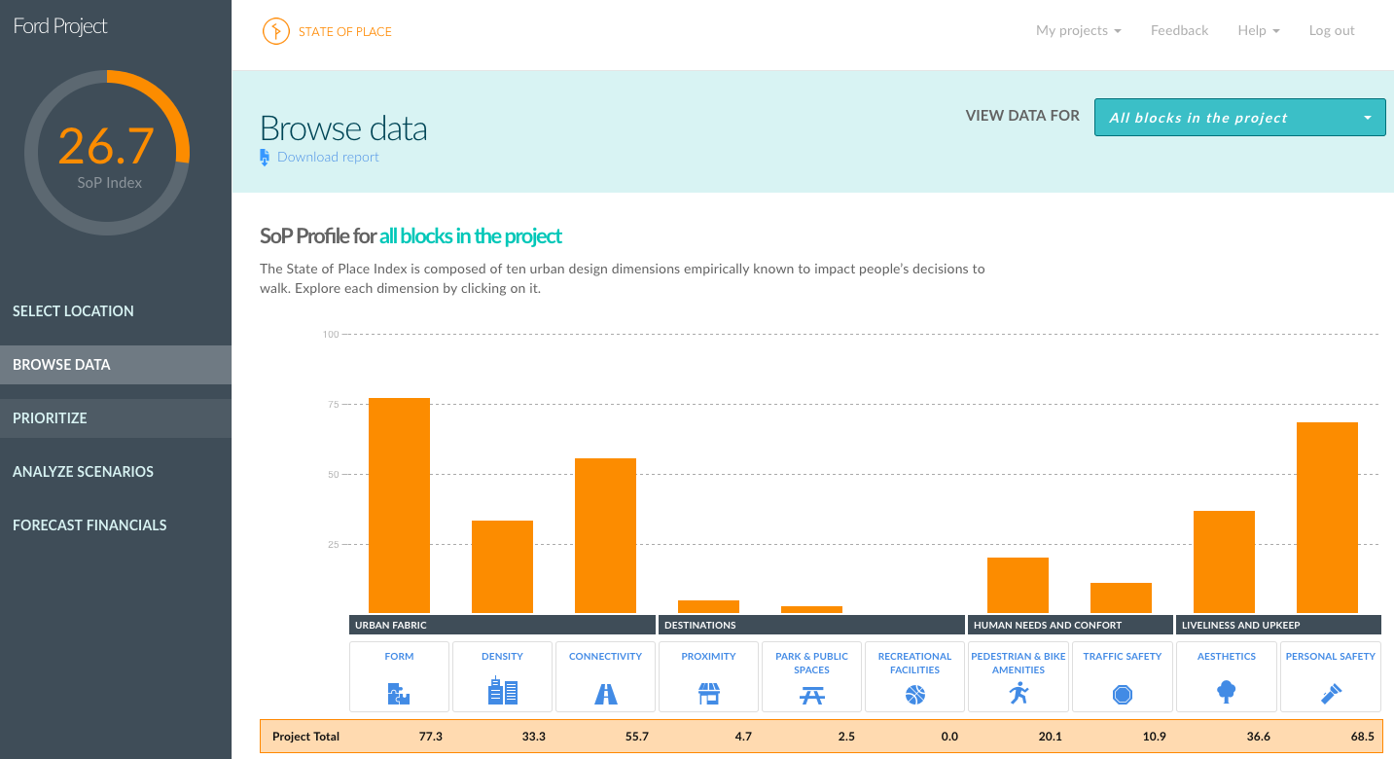The width and height of the screenshot is (1394, 759).
Task: Click the CONNECTIVITY dimension label
Action: pyautogui.click(x=605, y=657)
